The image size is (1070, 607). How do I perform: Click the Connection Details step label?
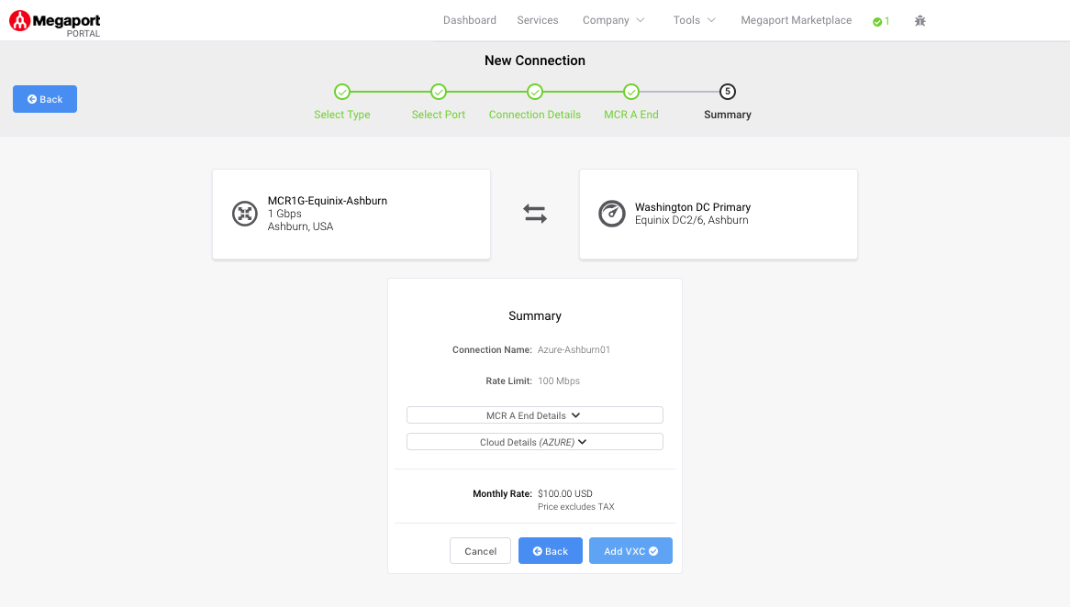[x=535, y=115]
